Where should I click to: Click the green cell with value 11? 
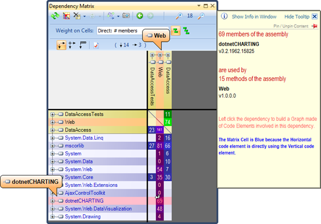pos(168,114)
